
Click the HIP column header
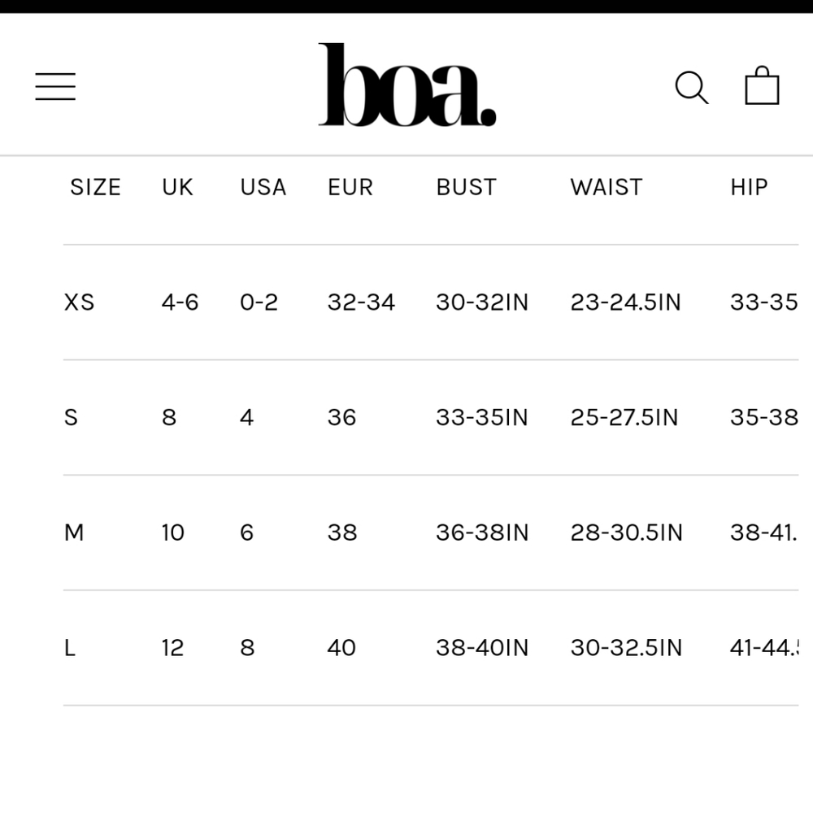tap(749, 187)
